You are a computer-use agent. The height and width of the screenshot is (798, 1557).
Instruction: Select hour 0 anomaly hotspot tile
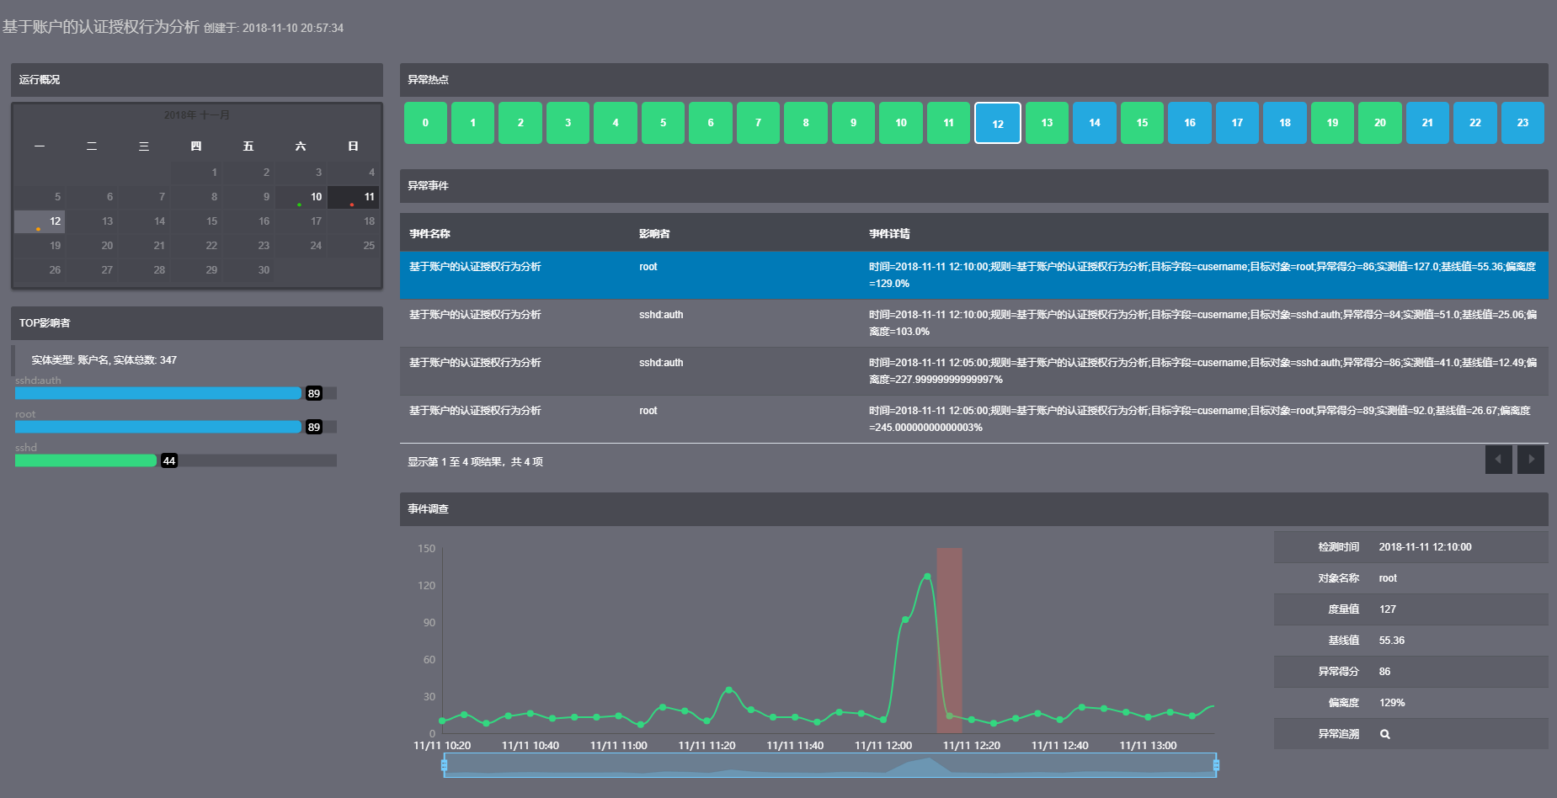click(x=425, y=123)
